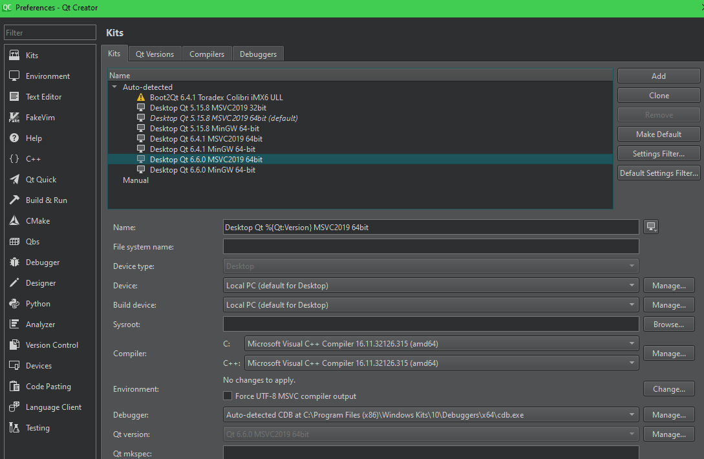Open Version Control preferences
704x459 pixels.
[50, 345]
